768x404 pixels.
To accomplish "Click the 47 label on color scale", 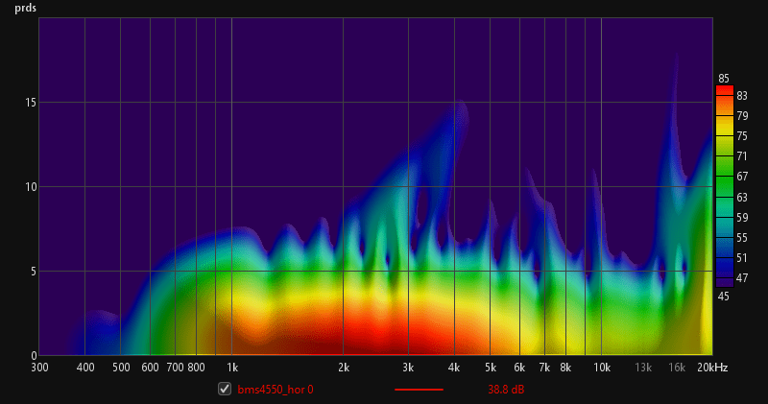I will tap(742, 277).
